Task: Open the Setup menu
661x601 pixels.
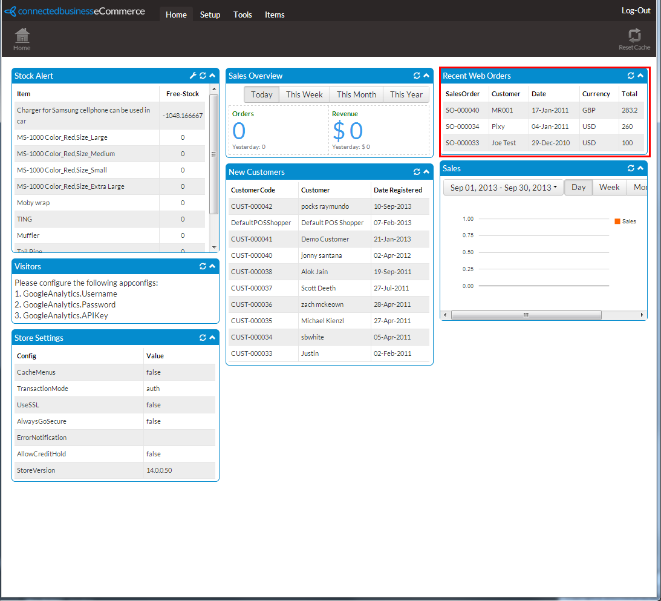Action: (210, 15)
